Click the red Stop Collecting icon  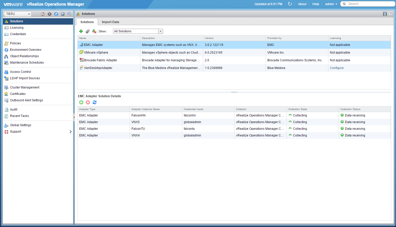point(88,102)
